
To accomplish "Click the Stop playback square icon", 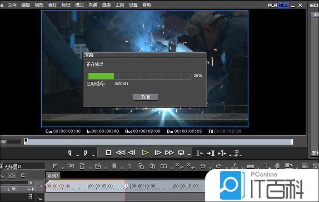I will (108, 153).
